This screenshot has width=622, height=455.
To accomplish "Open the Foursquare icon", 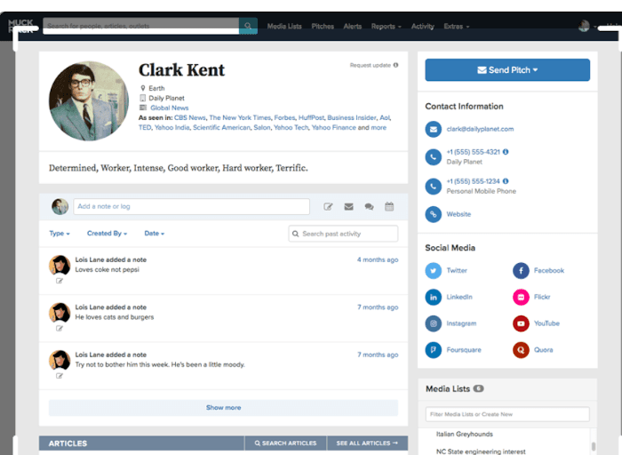I will [x=433, y=350].
